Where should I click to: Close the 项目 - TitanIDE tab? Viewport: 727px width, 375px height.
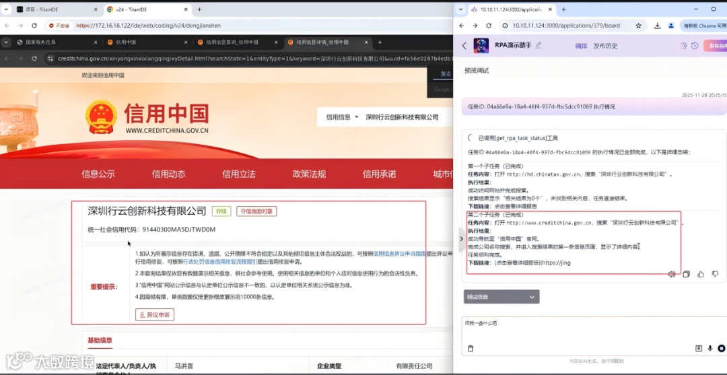tap(96, 9)
